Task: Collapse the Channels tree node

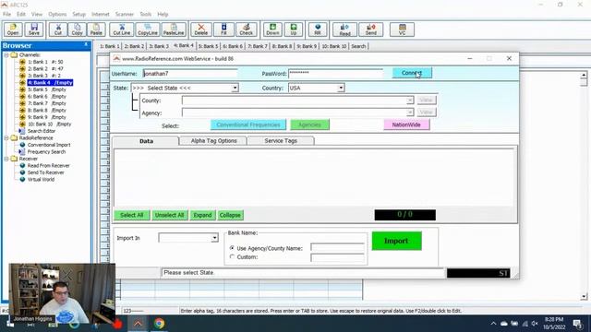Action: [x=6, y=55]
